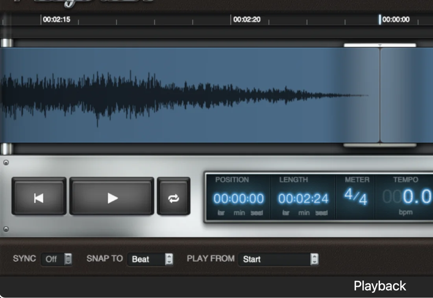Open the PLAY FROM dropdown set to Start

[x=279, y=259]
